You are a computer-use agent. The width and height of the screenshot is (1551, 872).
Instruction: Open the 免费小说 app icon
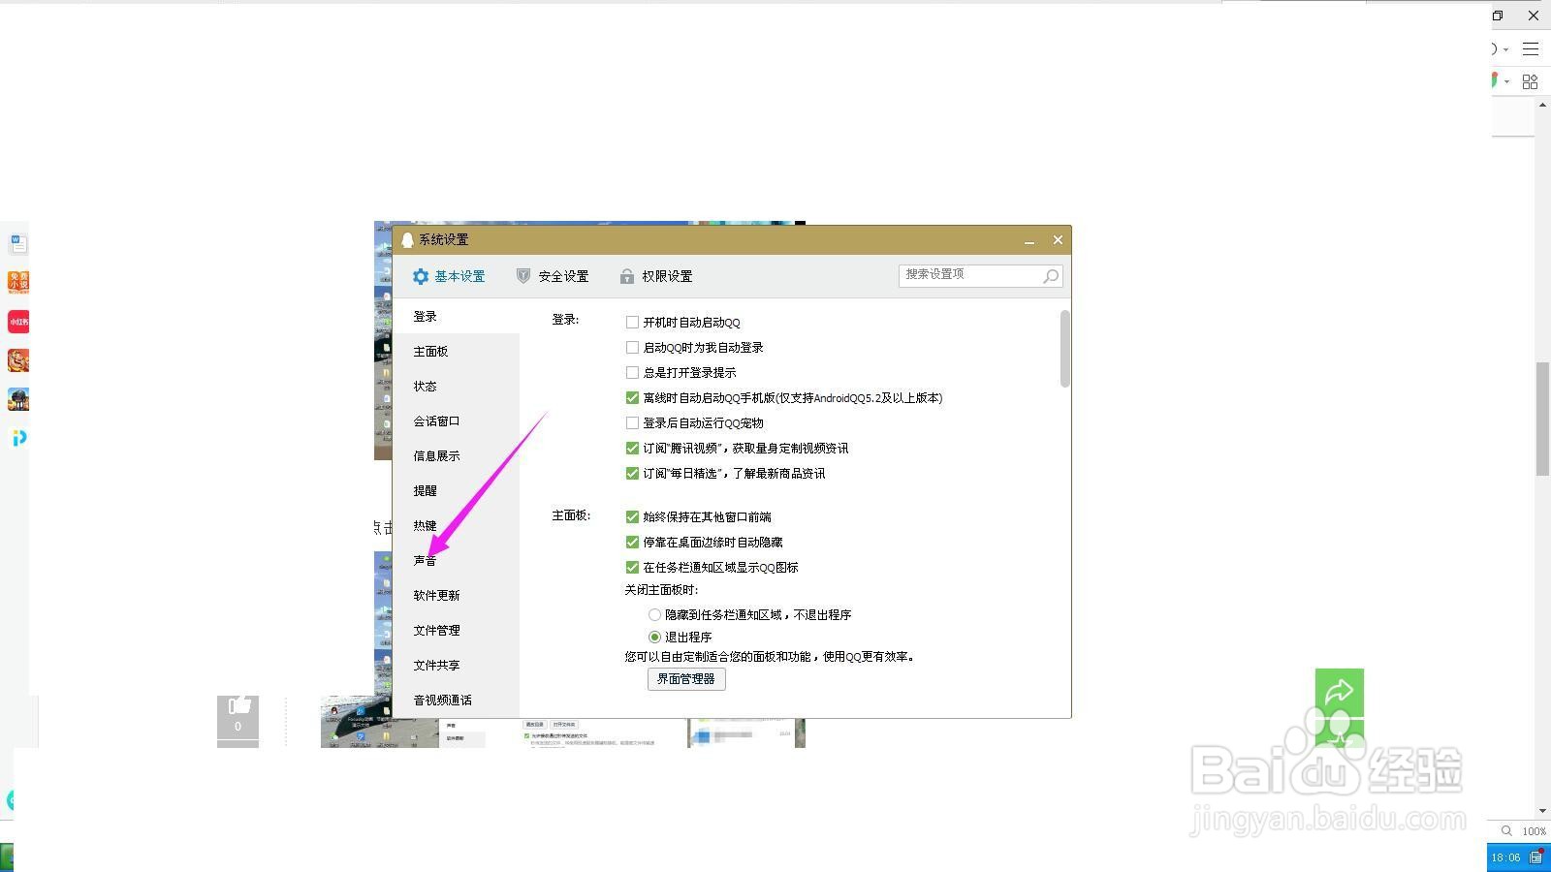pos(18,282)
